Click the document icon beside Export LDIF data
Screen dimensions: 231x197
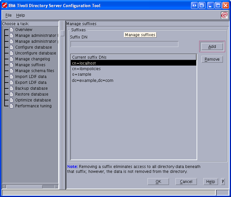tap(11, 83)
